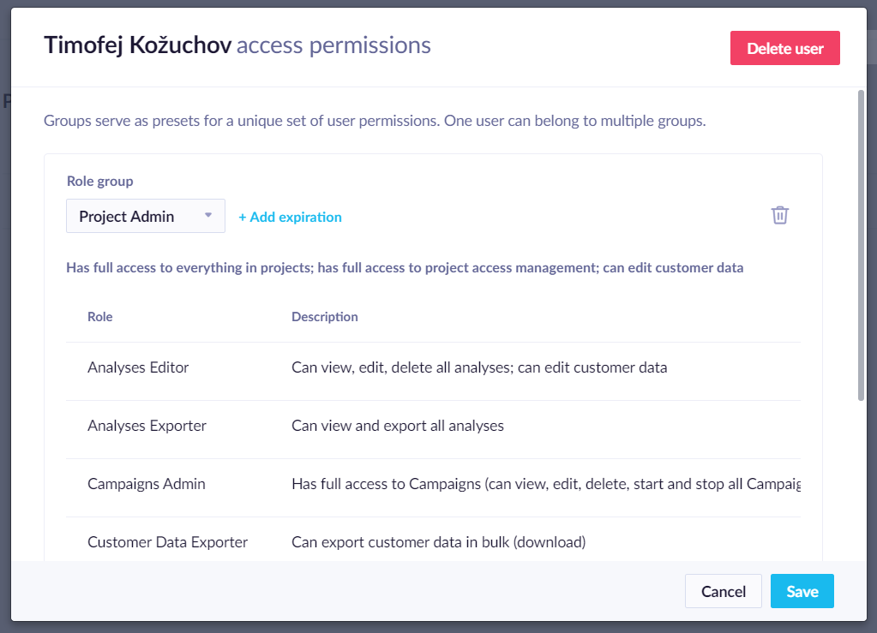Select the Customer Data Exporter role row
The width and height of the screenshot is (877, 633).
point(433,541)
